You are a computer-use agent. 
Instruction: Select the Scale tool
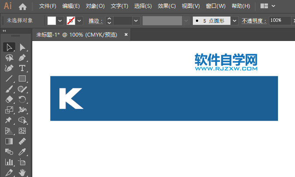9,110
